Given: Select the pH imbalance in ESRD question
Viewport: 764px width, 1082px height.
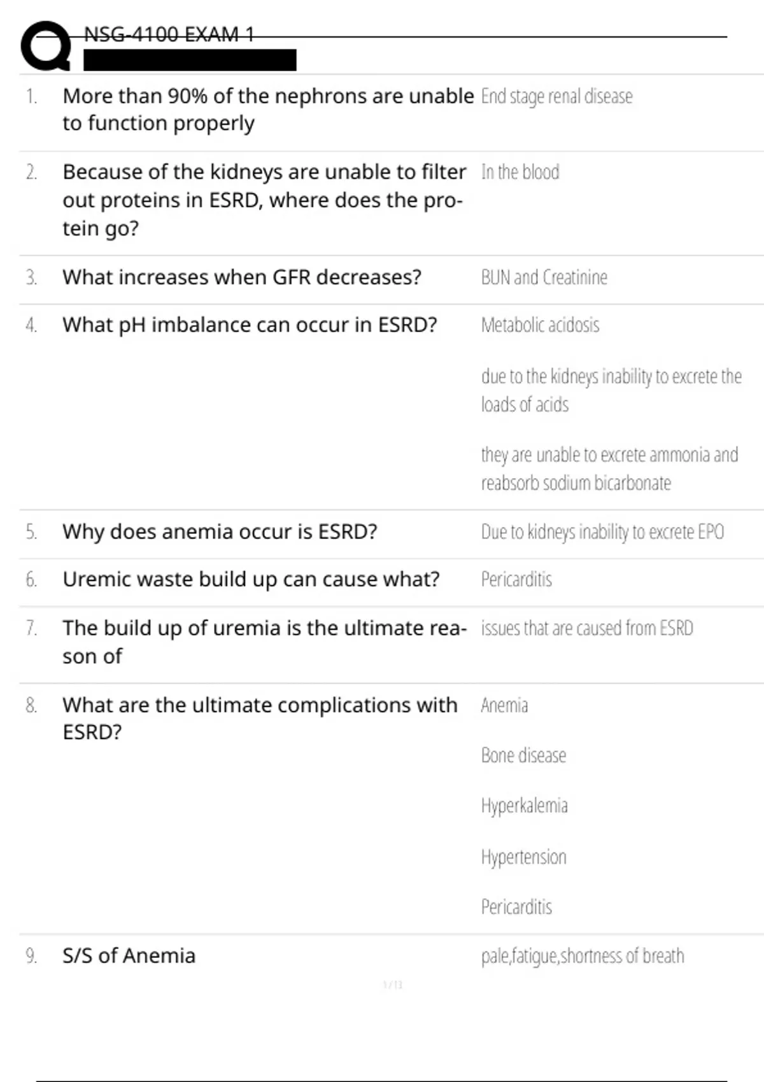Looking at the screenshot, I should [x=250, y=325].
